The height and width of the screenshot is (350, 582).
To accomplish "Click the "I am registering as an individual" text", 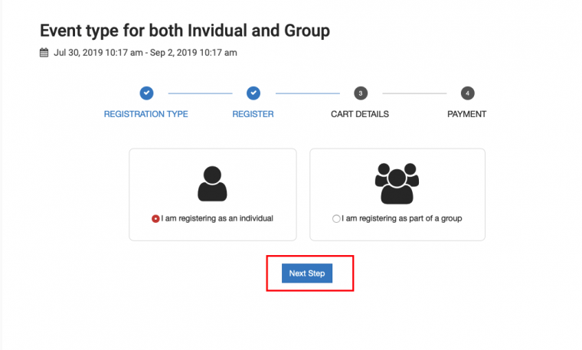I will [217, 218].
